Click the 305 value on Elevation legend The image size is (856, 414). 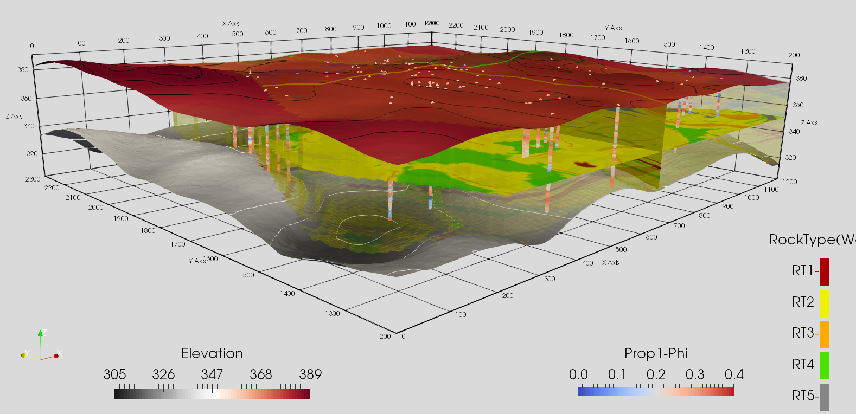114,374
